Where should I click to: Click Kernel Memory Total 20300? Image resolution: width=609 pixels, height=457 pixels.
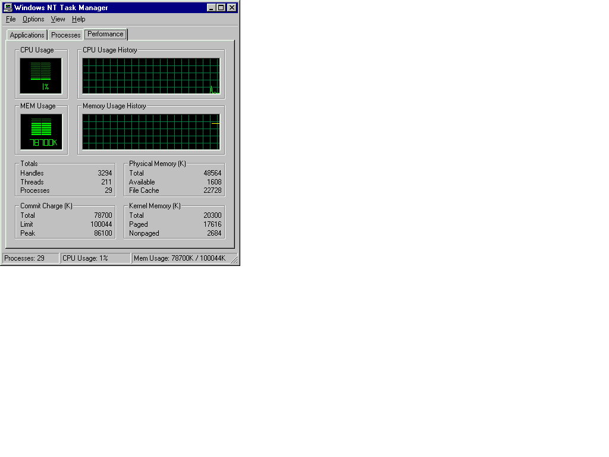(x=212, y=215)
